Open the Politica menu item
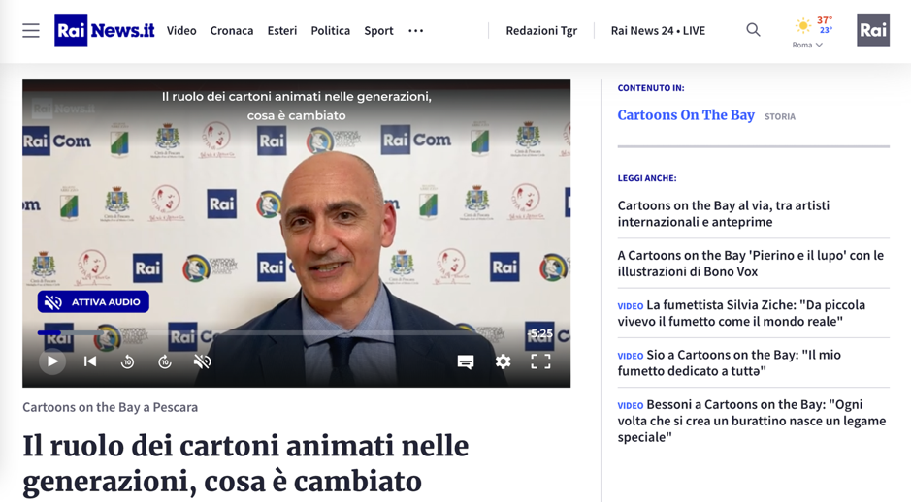The width and height of the screenshot is (911, 502). click(331, 31)
